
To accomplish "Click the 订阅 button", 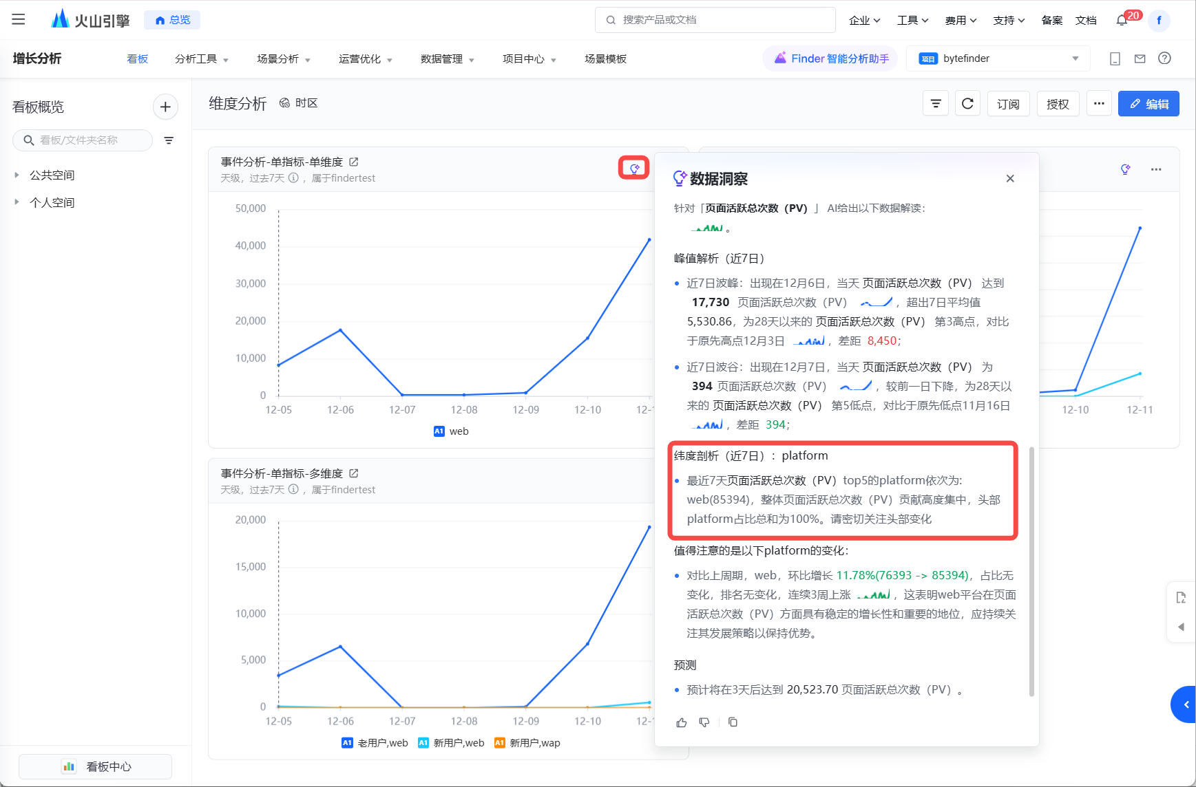I will pos(1008,104).
